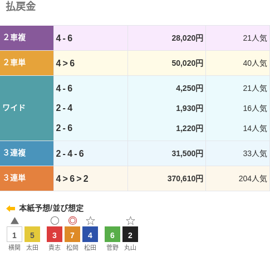This screenshot has width=270, height=261.
Task: Select the 3連複 blue row header
Action: (27, 153)
